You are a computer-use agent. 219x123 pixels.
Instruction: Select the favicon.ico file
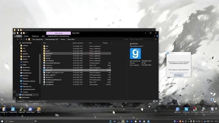[x=77, y=65]
